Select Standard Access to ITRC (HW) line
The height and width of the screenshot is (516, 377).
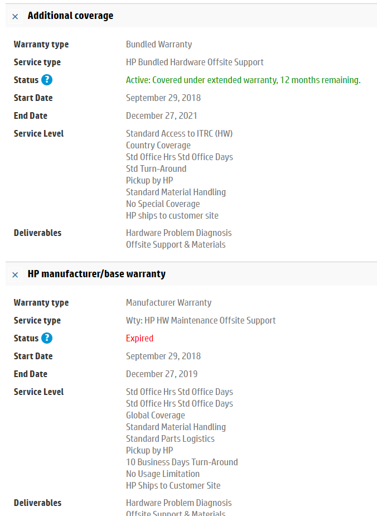[179, 133]
